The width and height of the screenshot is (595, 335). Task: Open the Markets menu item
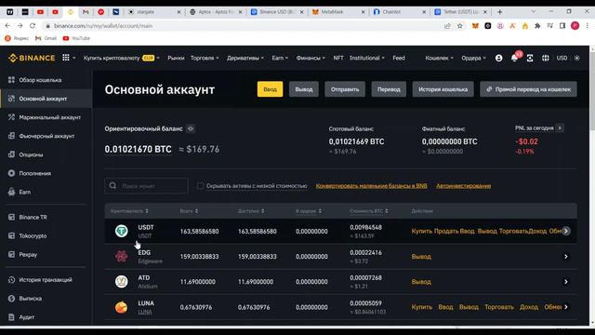(176, 58)
